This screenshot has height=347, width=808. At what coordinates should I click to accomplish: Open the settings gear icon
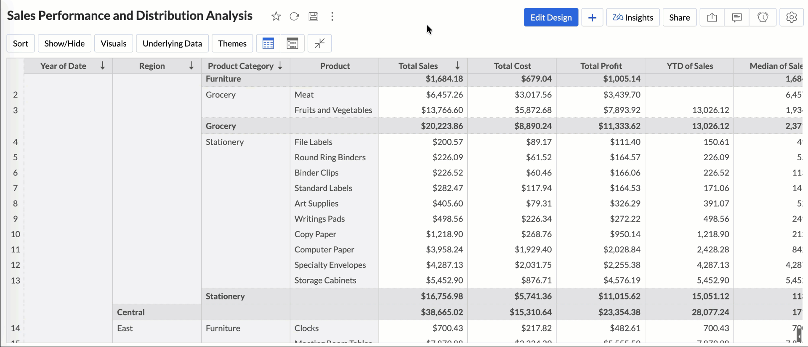click(791, 17)
